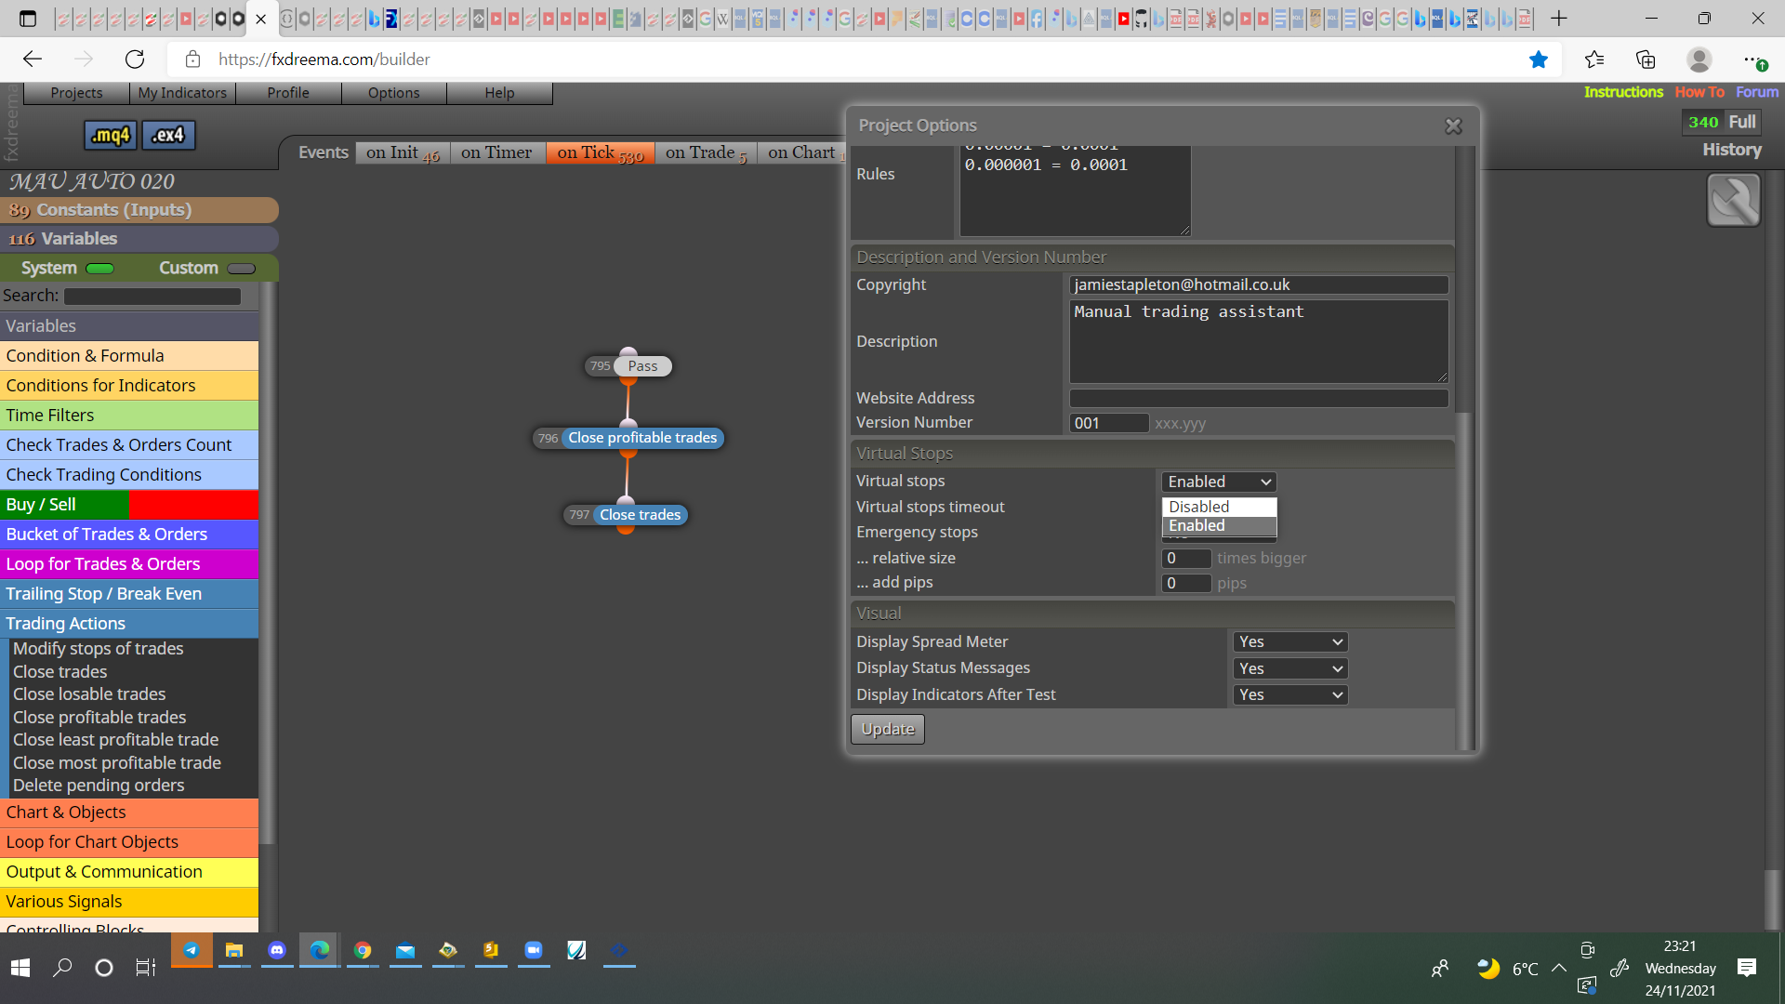Open the Forum link
The width and height of the screenshot is (1785, 1004).
point(1756,92)
